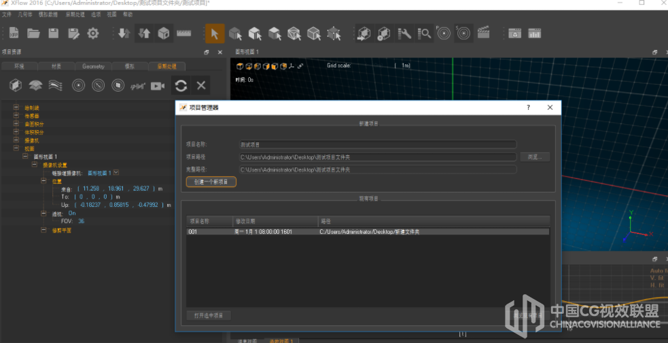Collapse the 体积积分 tree node
The image size is (668, 343).
click(16, 132)
